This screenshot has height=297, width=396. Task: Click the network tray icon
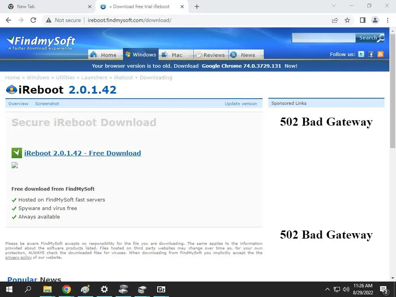click(337, 289)
